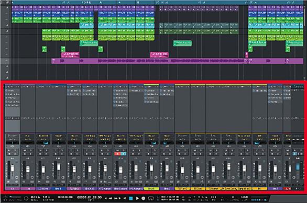307x203 pixels.
Task: Click the icon at the bottom right of the first channel
Action: tap(16, 182)
